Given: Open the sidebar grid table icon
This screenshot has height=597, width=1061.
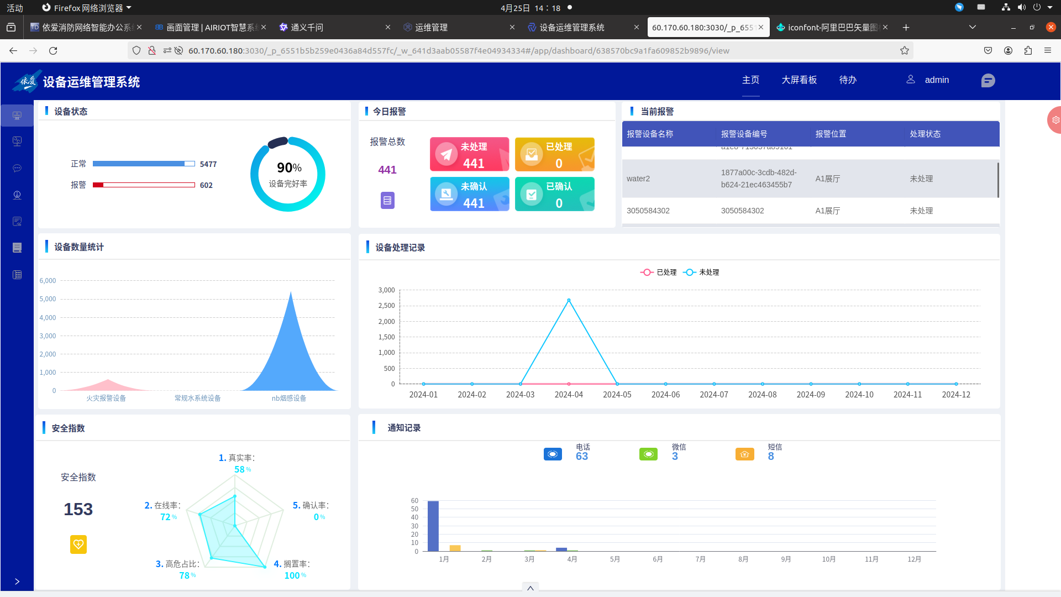Looking at the screenshot, I should [17, 275].
